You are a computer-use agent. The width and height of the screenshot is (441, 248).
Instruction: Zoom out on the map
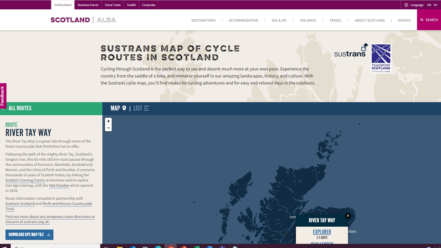[108, 128]
